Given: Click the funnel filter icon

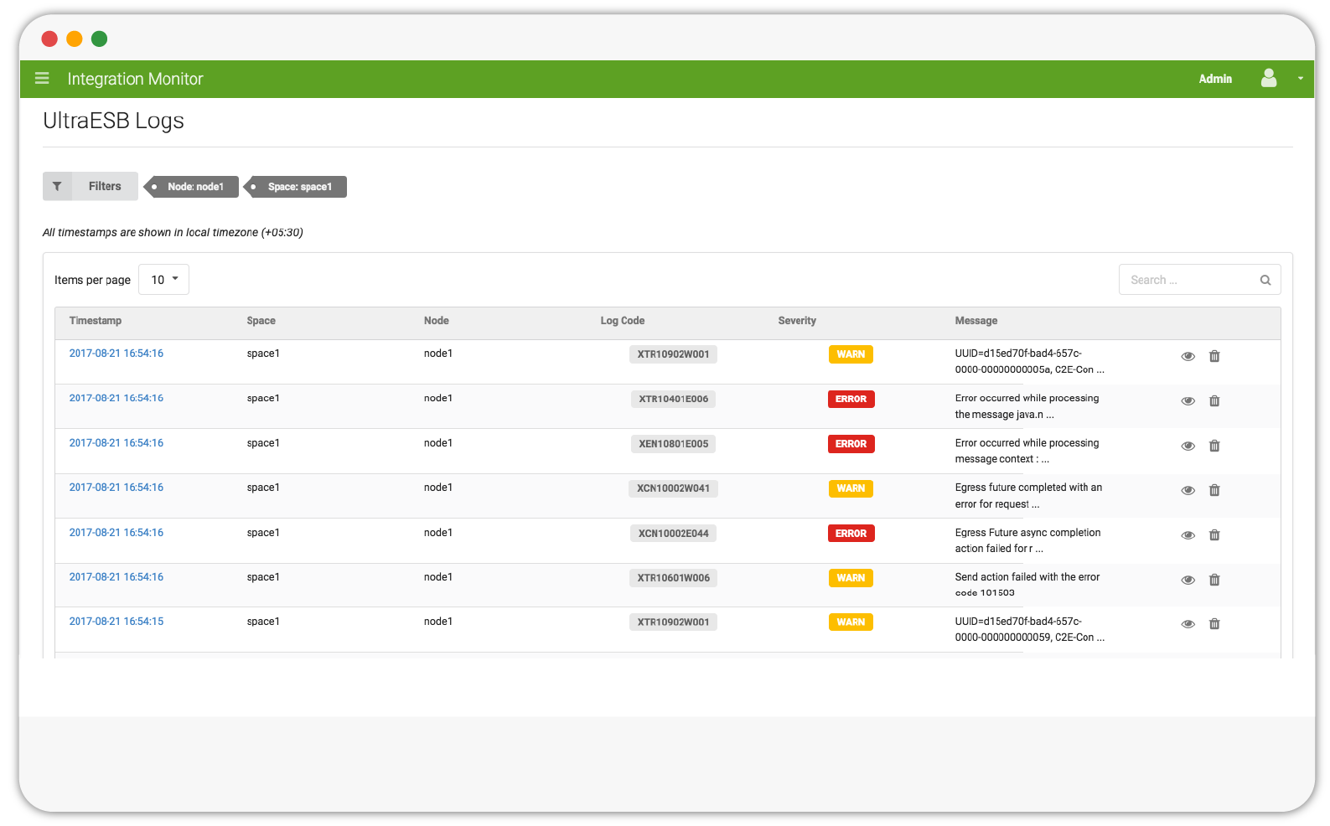Looking at the screenshot, I should (57, 186).
